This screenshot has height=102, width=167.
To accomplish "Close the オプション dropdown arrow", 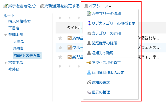I will 110,6.
